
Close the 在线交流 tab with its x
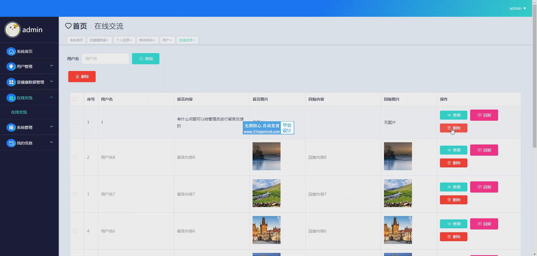tap(194, 40)
